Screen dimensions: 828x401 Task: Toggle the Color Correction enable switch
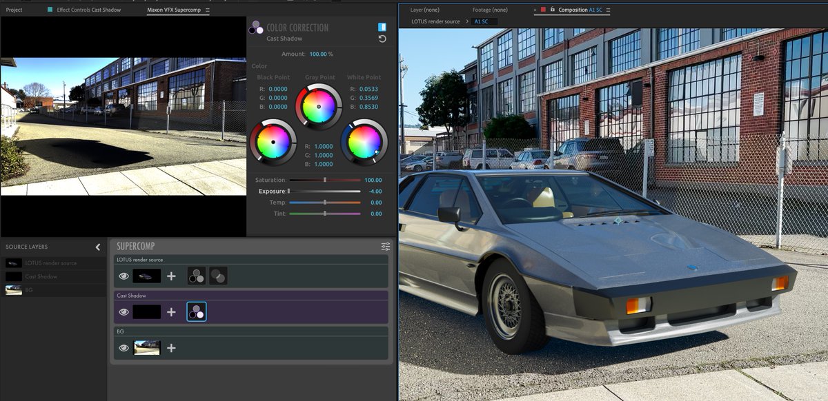pos(382,27)
